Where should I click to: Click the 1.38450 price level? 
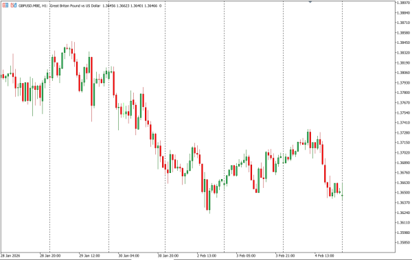click(404, 43)
